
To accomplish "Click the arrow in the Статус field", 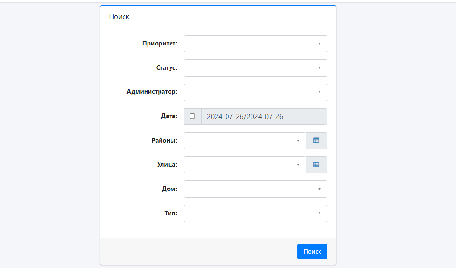I will [x=319, y=68].
